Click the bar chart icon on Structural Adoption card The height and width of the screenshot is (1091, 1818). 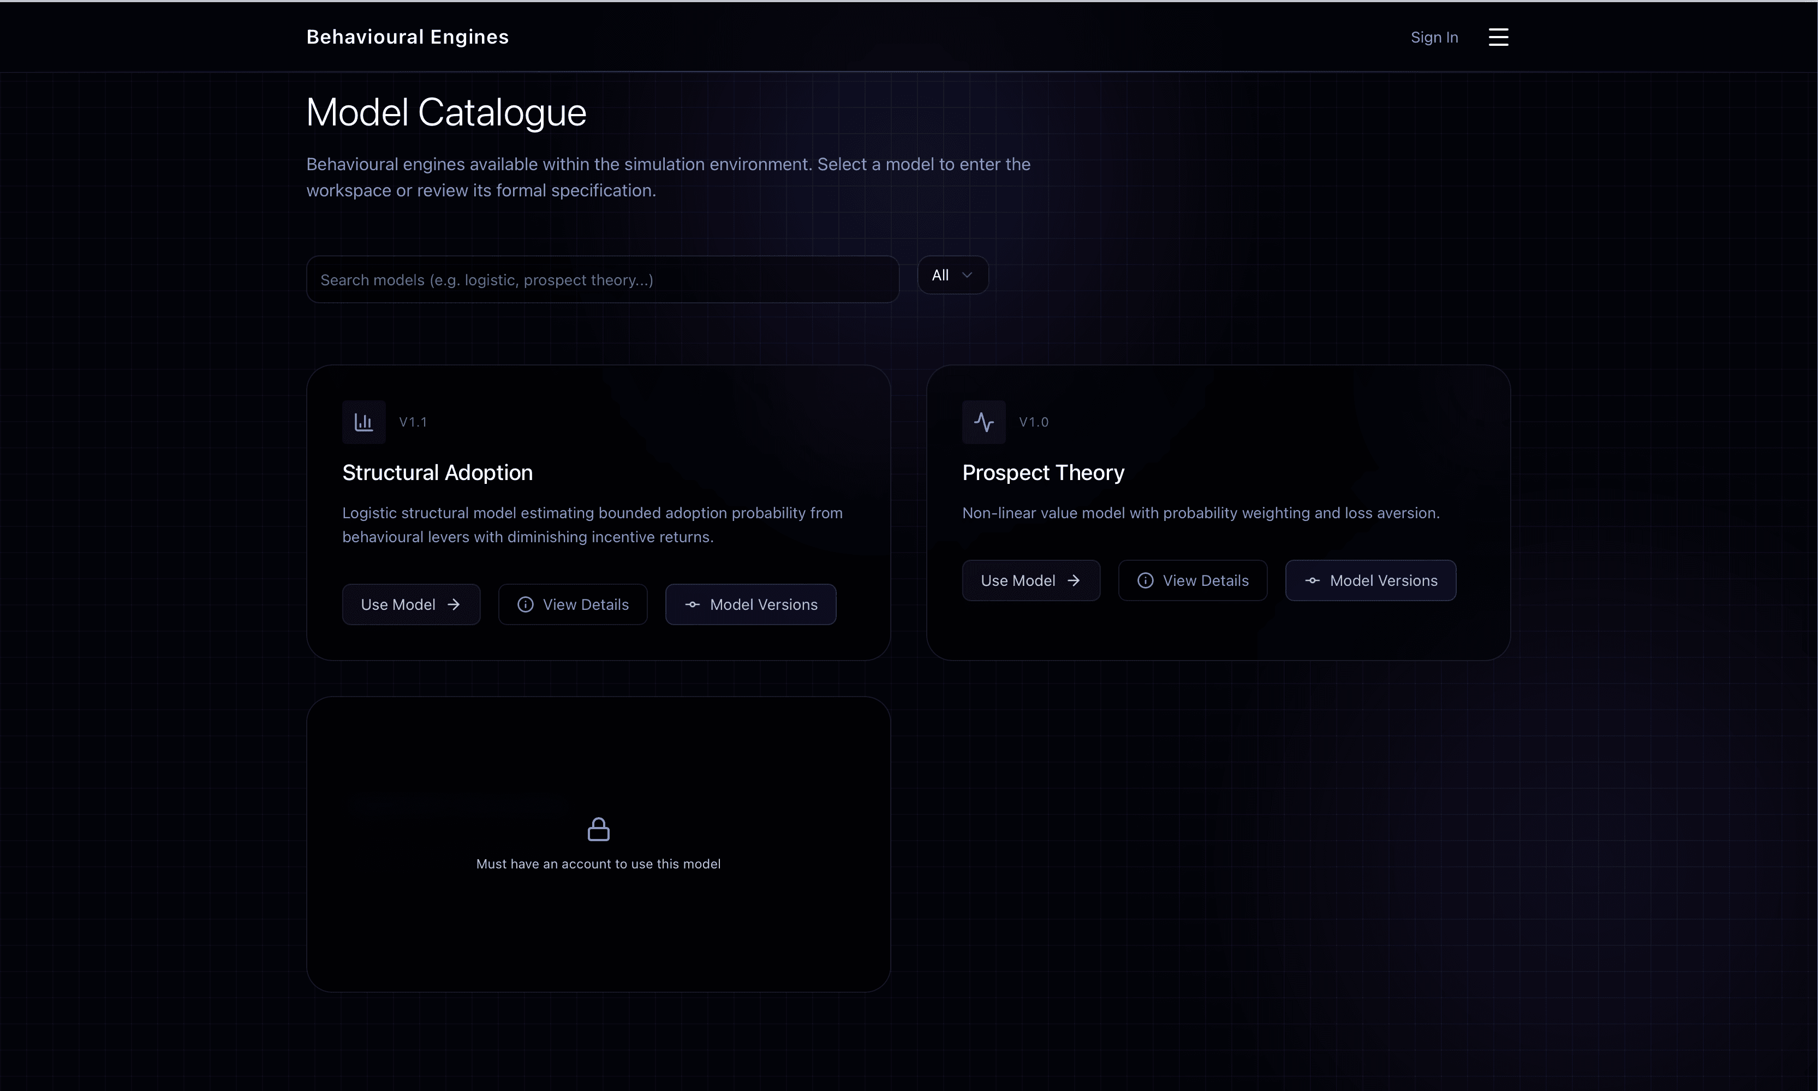pyautogui.click(x=363, y=421)
